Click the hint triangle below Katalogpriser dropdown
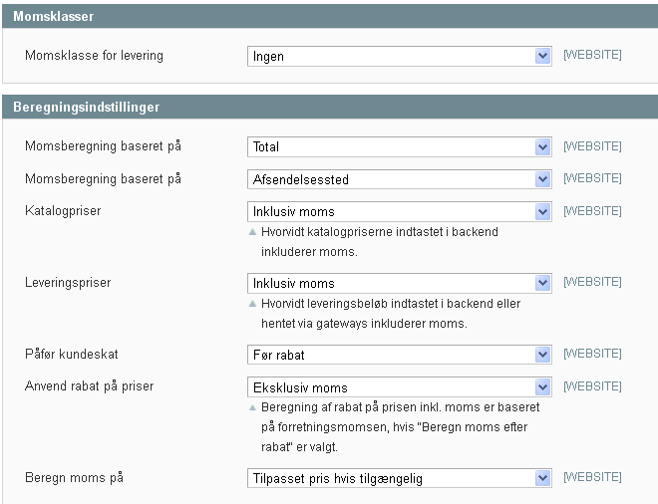658x504 pixels. tap(252, 232)
